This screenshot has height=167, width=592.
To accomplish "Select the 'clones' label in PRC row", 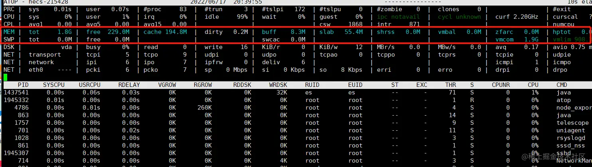I will click(x=448, y=9).
